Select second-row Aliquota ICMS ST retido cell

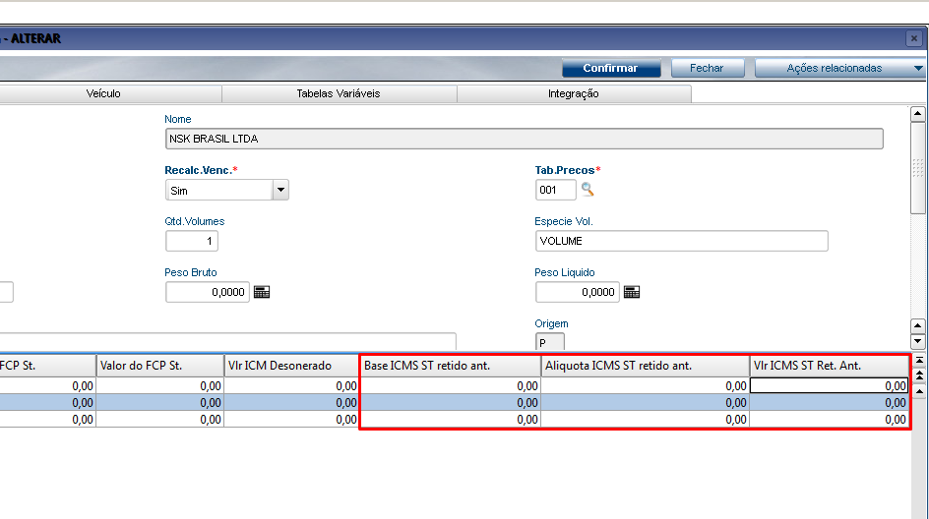[646, 402]
